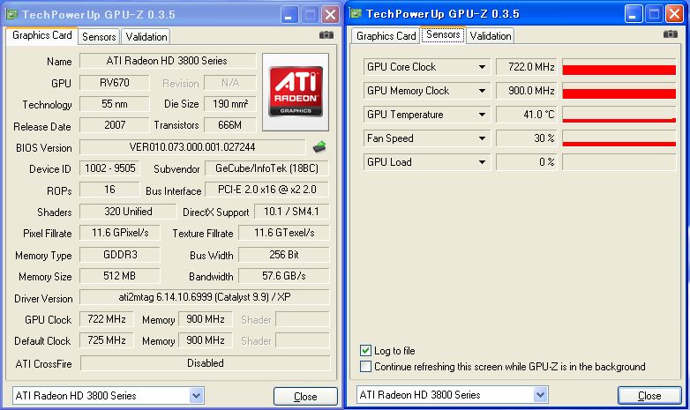
Task: Click Default Clock value 725 MHz
Action: click(x=107, y=340)
